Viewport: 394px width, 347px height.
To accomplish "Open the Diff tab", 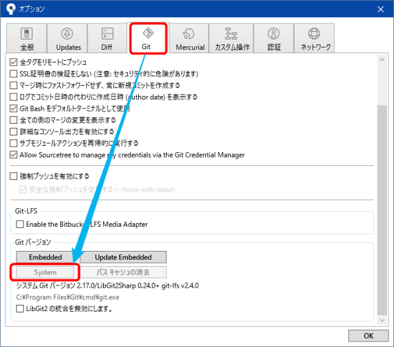I will click(x=107, y=38).
